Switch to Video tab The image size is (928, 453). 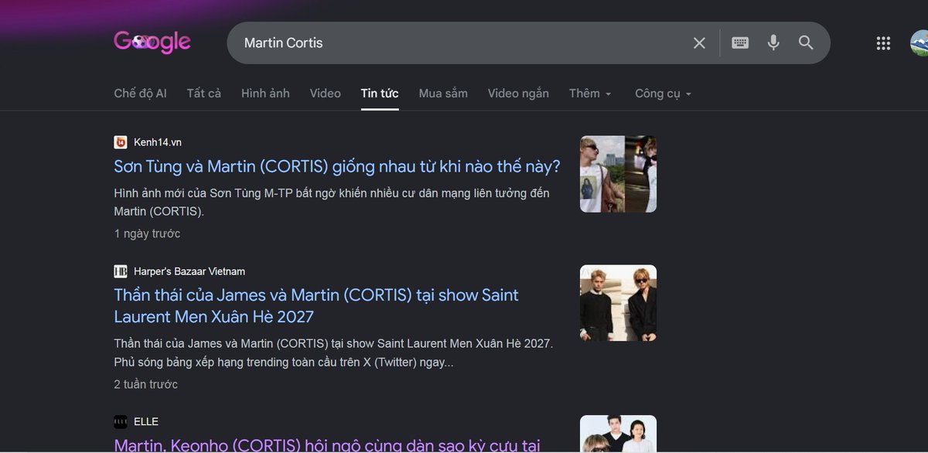pos(326,94)
